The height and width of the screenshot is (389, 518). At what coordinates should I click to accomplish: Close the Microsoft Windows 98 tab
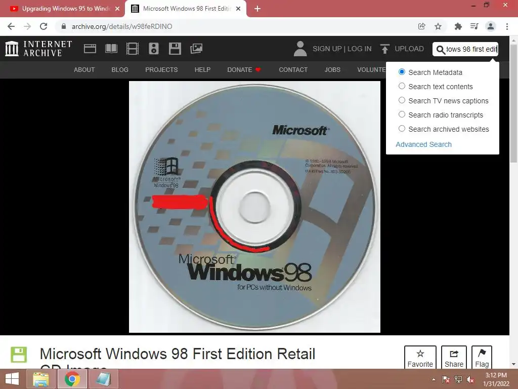pyautogui.click(x=238, y=9)
